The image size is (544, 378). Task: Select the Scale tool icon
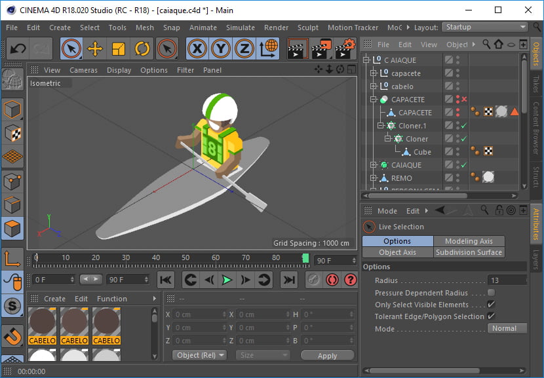click(119, 48)
